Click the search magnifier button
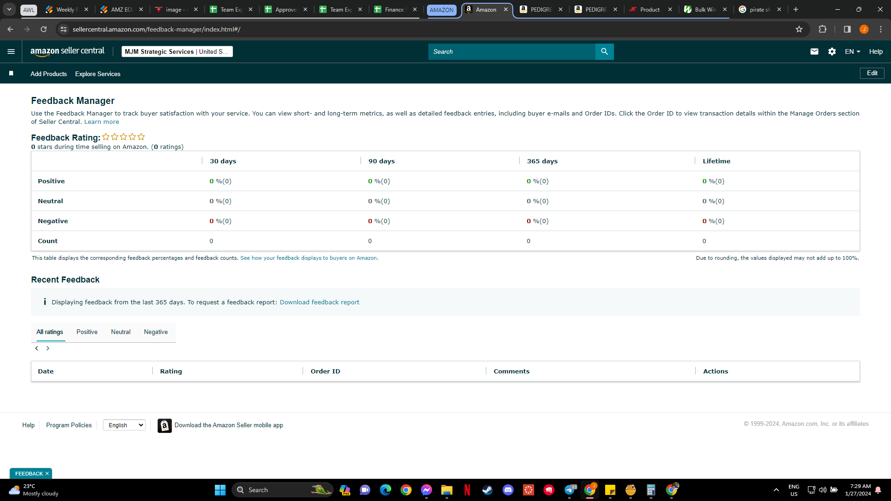Screen dimensions: 891x501 click(x=604, y=51)
